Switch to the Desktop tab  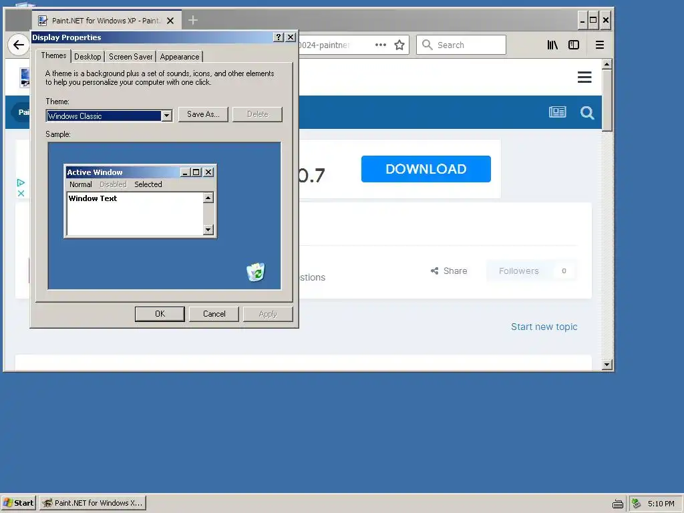tap(88, 57)
